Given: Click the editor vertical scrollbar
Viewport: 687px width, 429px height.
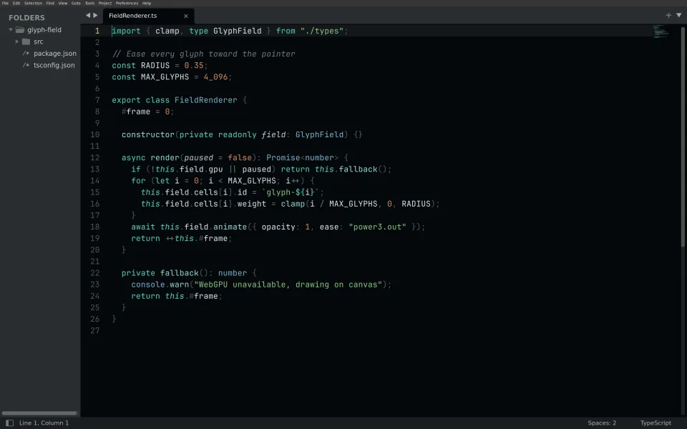Looking at the screenshot, I should tap(683, 136).
